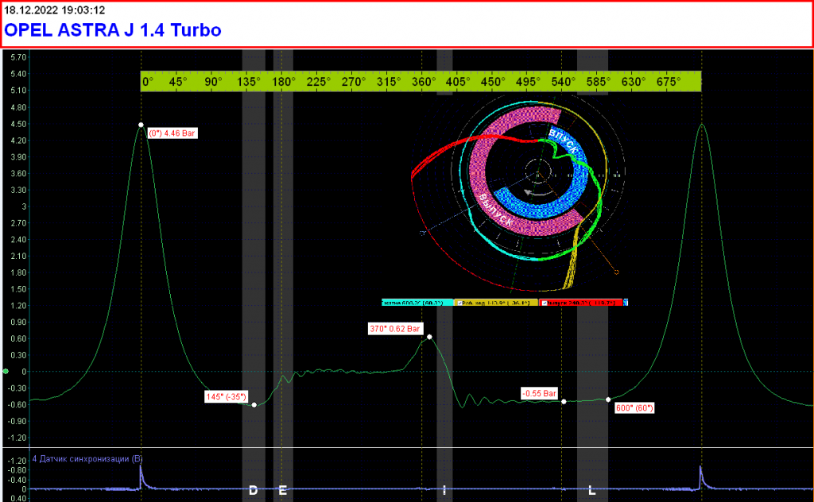Click the "600° (60°)" measurement label
The width and height of the screenshot is (814, 502).
click(x=634, y=408)
